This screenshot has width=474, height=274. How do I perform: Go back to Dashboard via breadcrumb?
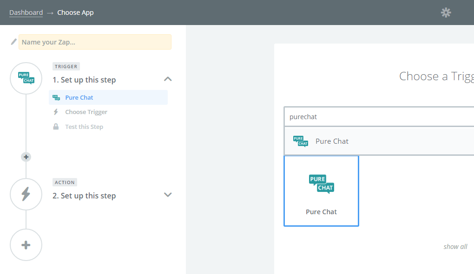(x=26, y=13)
